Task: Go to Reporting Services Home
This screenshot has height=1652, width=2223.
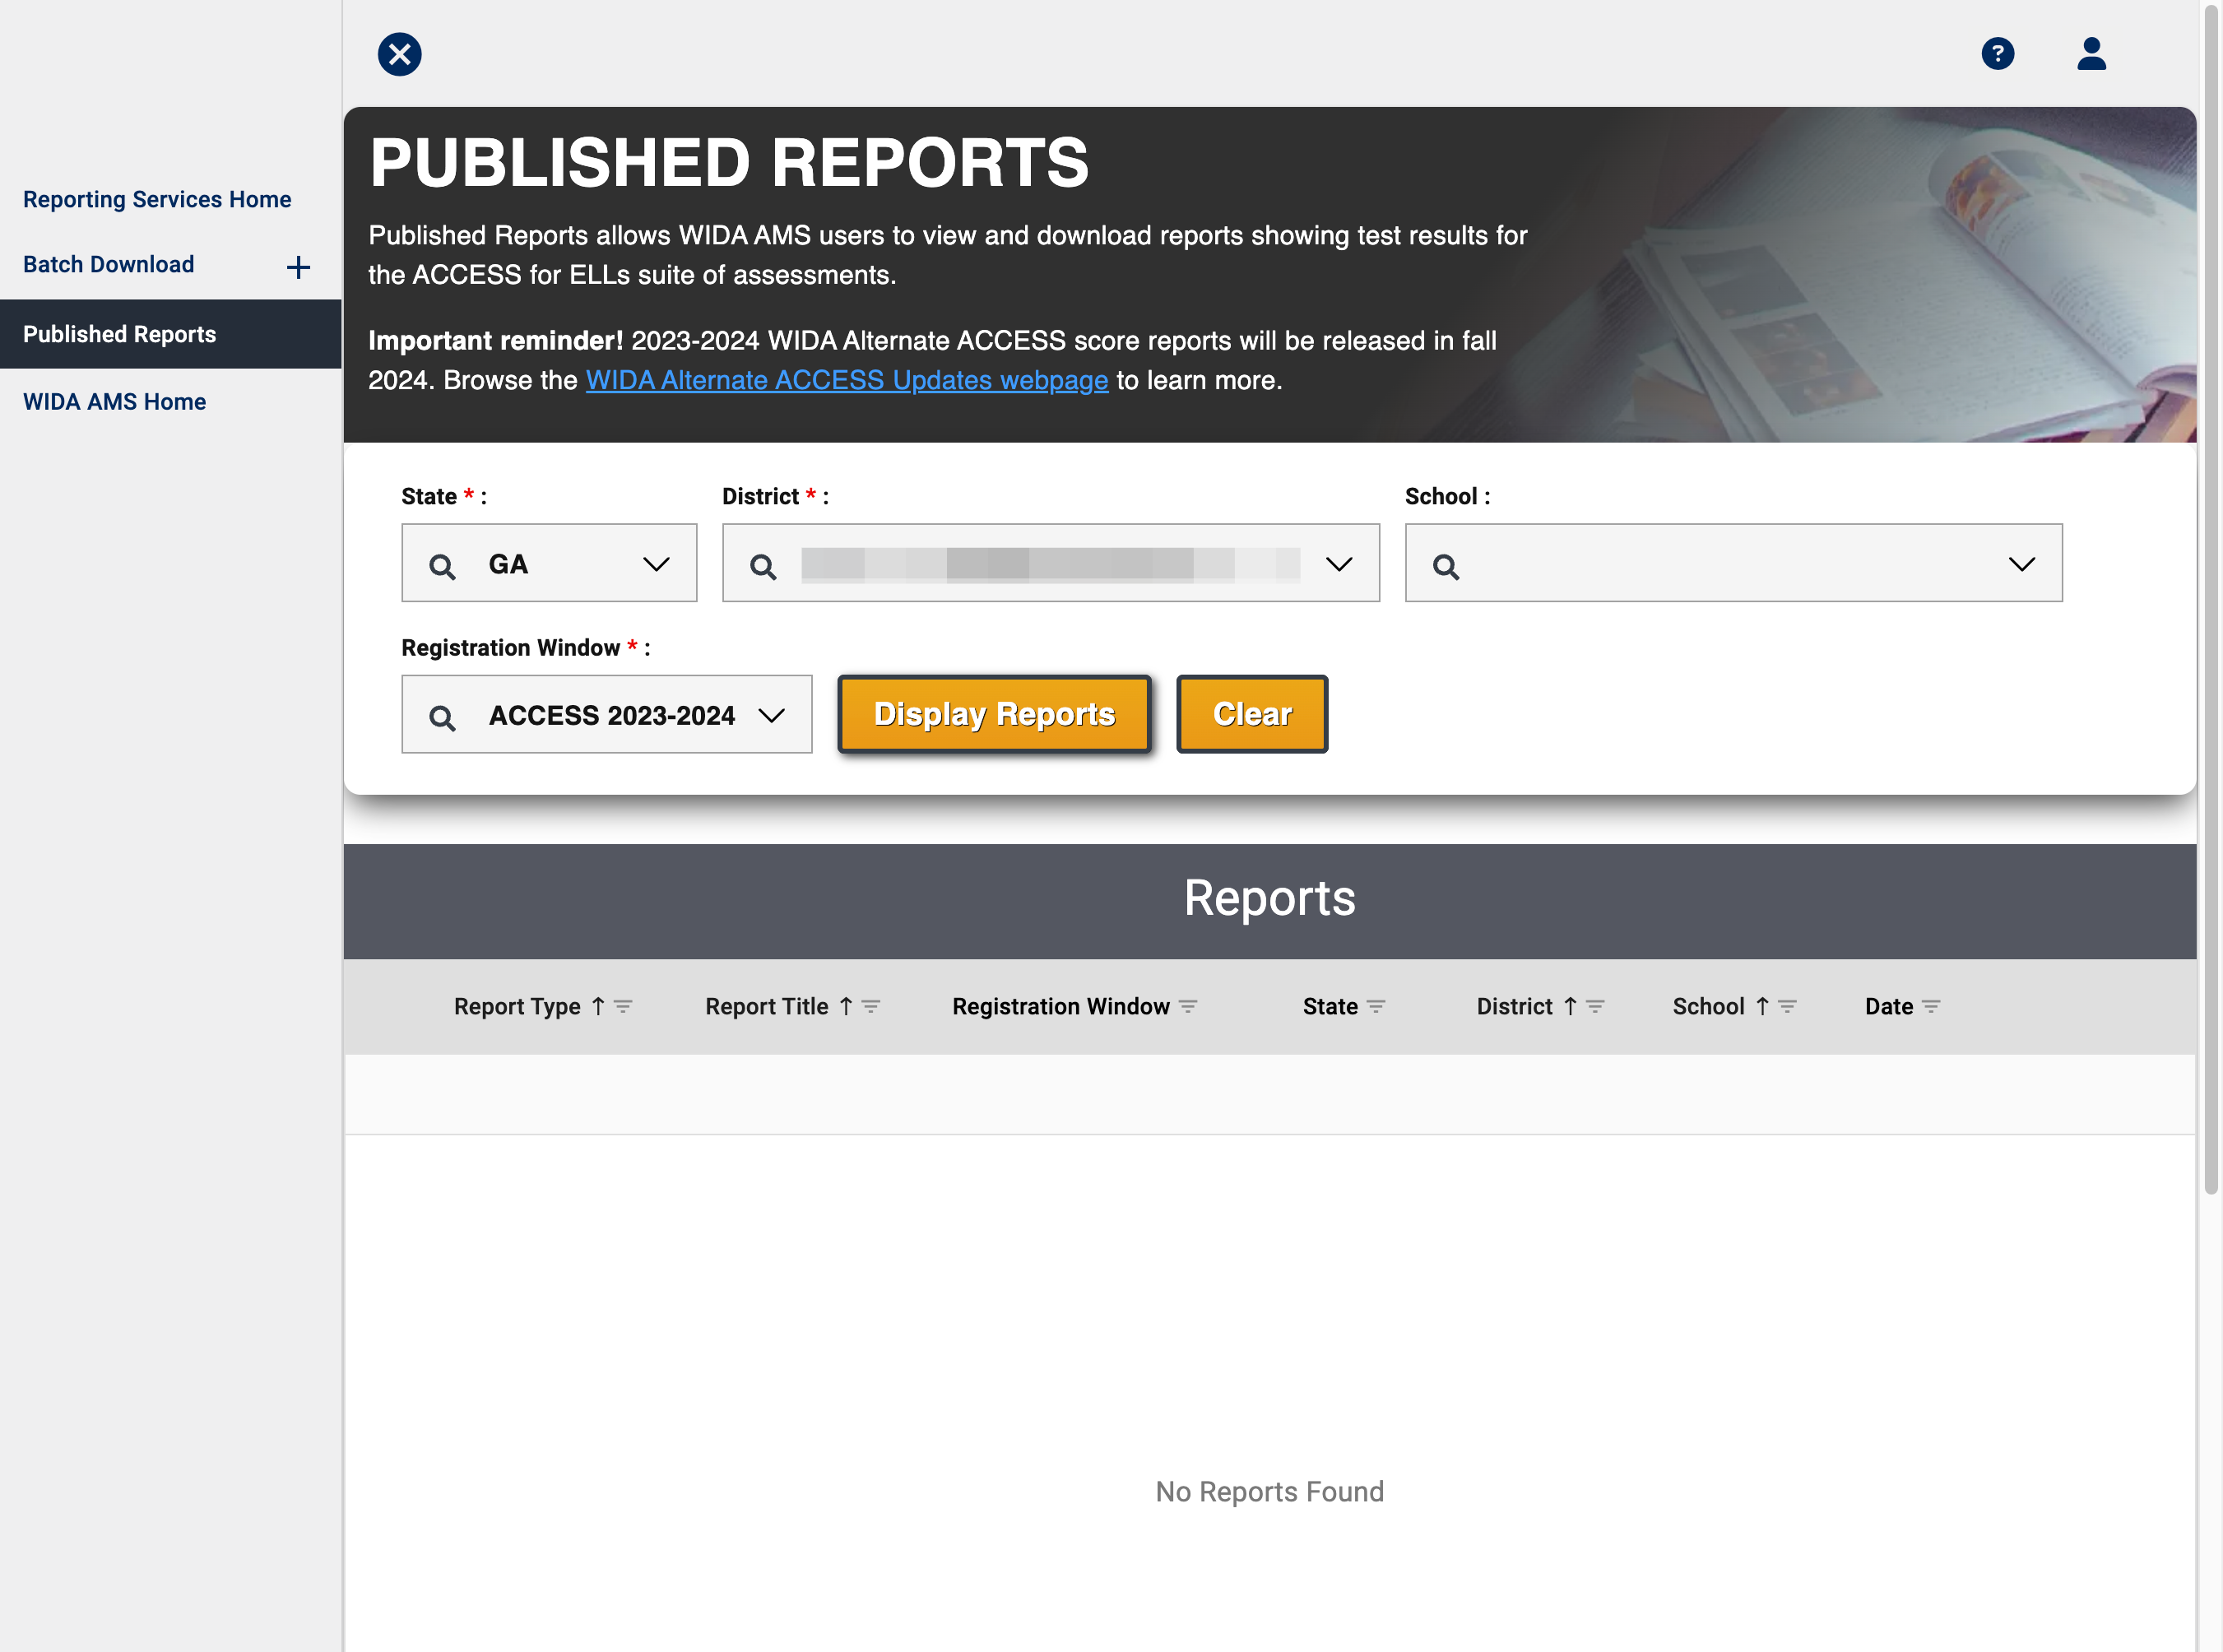Action: [x=157, y=199]
